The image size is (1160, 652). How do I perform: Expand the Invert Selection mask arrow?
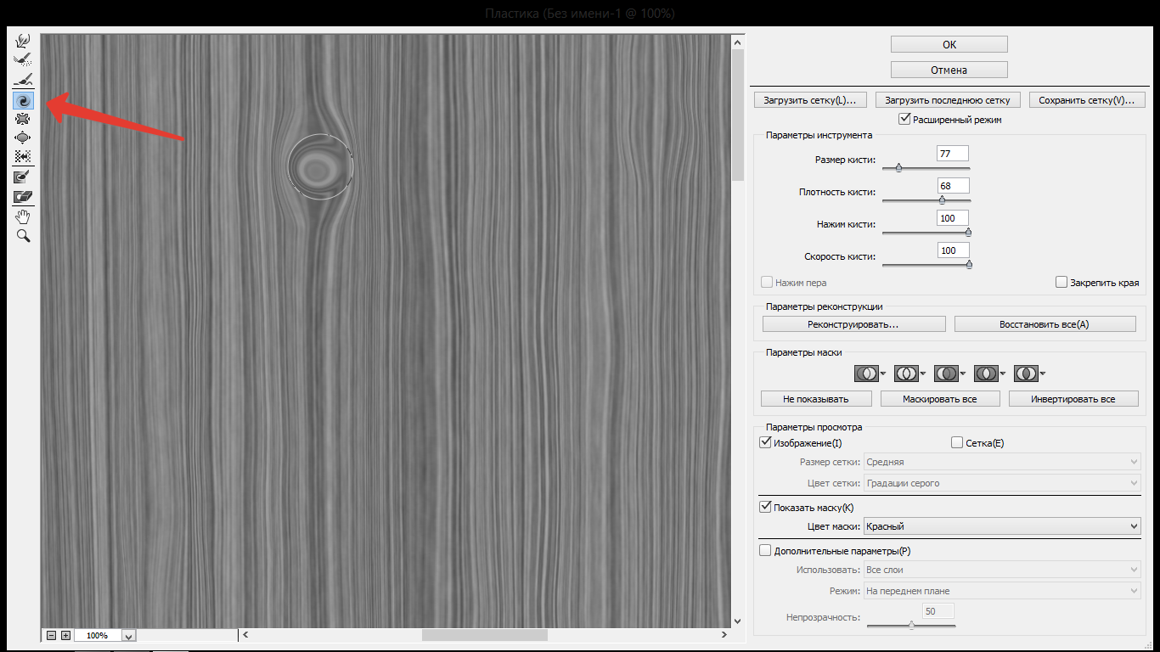point(1043,374)
